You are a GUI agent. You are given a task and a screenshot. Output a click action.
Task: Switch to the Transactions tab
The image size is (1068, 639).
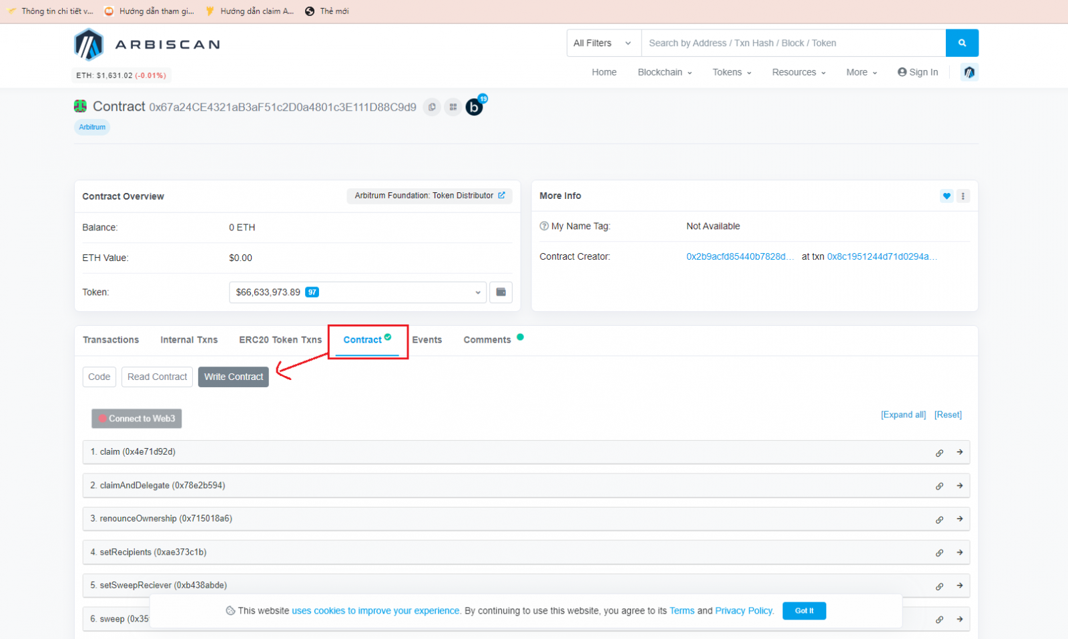pyautogui.click(x=111, y=340)
